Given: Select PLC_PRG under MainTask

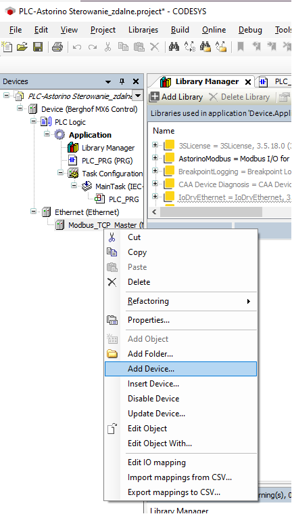Looking at the screenshot, I should pyautogui.click(x=124, y=199).
